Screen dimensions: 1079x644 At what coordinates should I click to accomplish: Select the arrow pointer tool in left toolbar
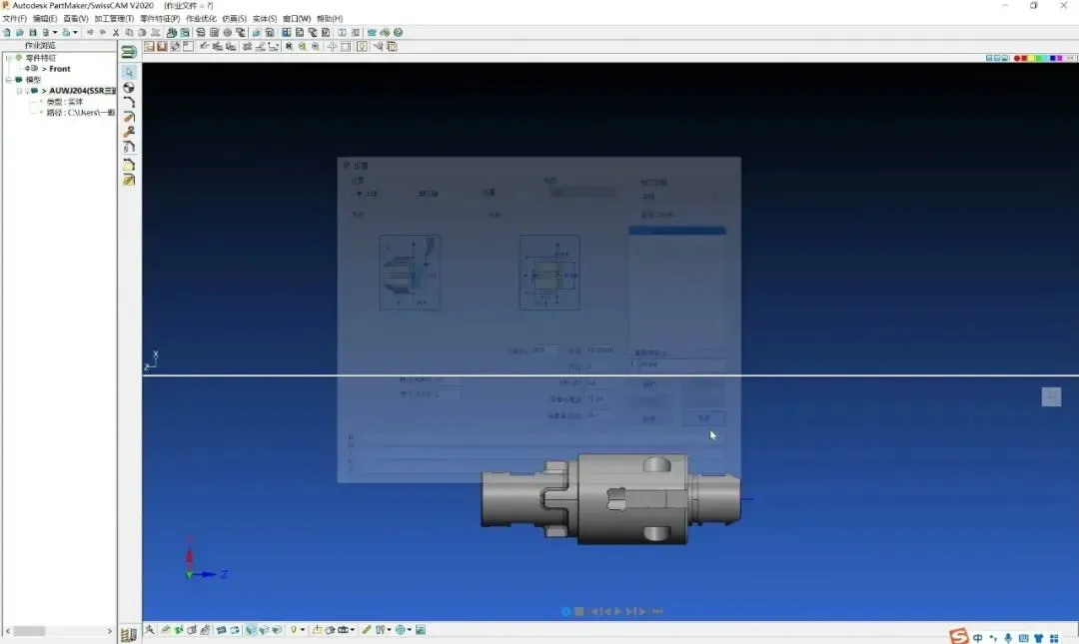tap(129, 72)
